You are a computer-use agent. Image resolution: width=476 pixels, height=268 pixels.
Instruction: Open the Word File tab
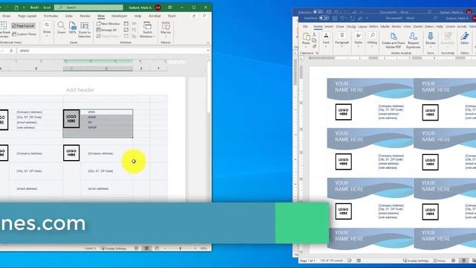305,27
